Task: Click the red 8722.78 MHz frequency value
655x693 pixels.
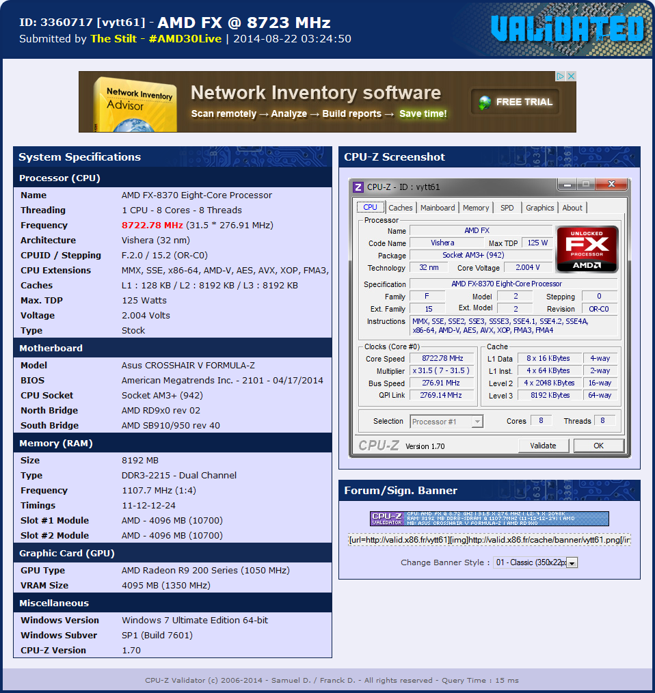Action: pos(152,226)
